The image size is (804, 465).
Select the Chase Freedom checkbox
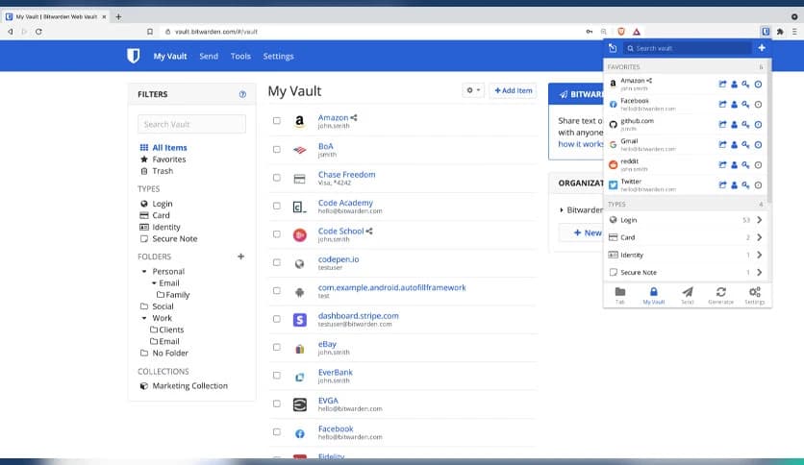277,178
